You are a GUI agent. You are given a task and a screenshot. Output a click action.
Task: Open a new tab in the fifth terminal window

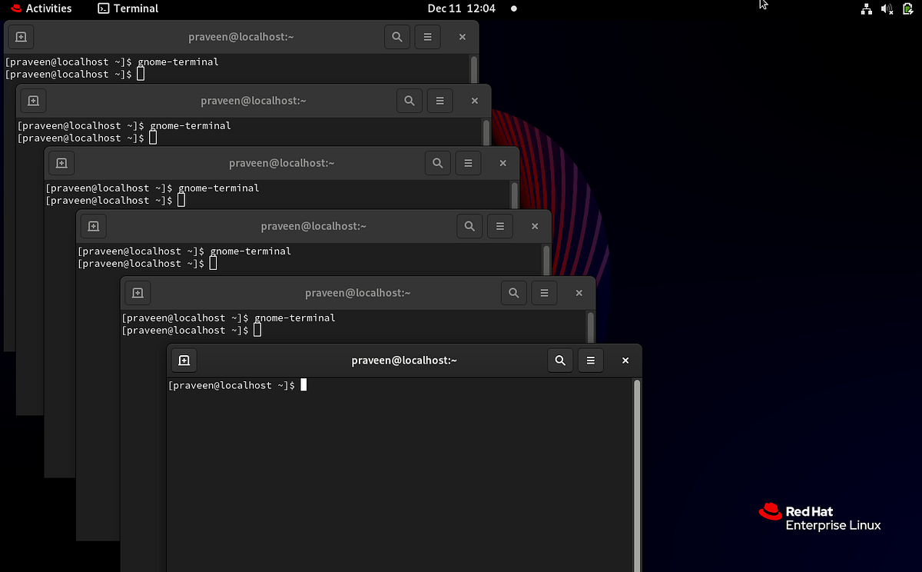coord(138,292)
